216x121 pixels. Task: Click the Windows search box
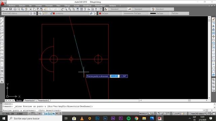click(x=35, y=118)
